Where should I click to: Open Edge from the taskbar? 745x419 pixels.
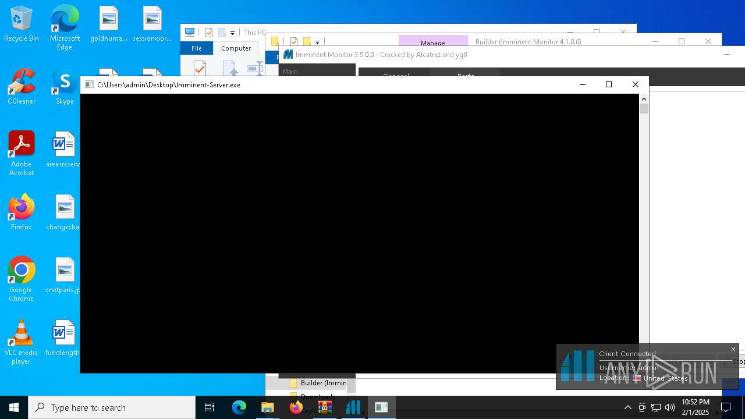click(x=239, y=407)
